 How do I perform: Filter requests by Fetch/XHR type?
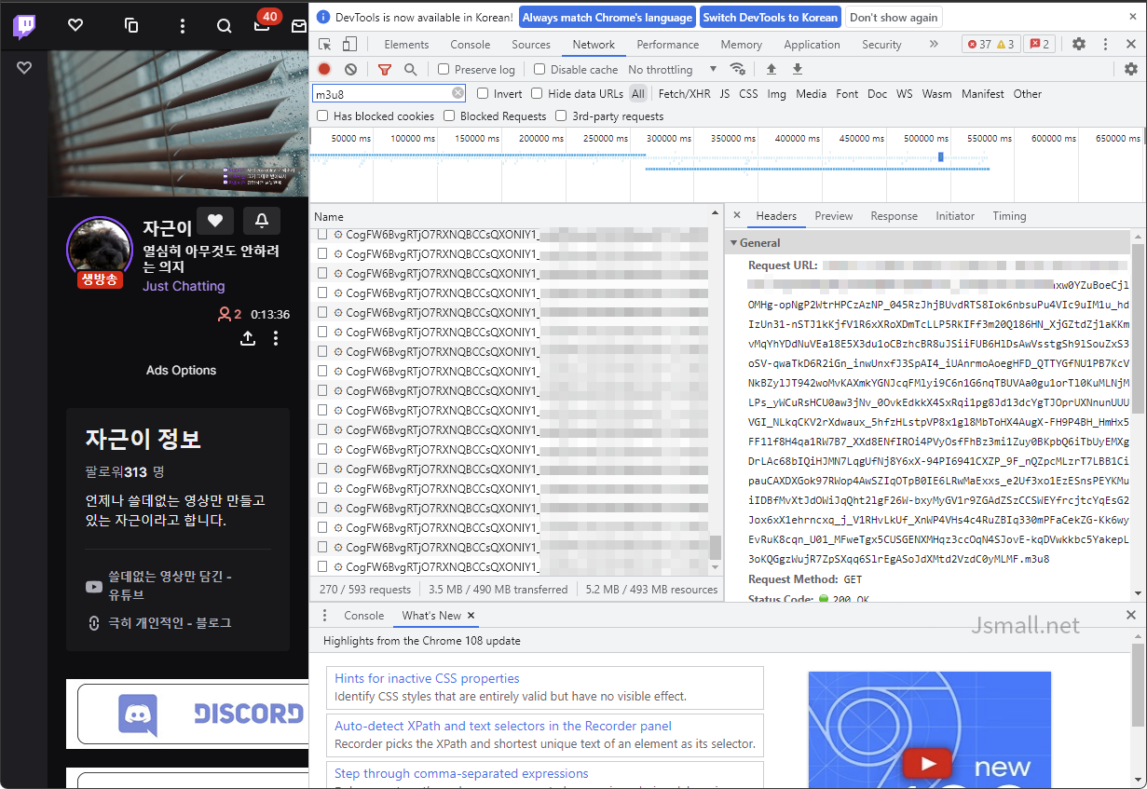(x=684, y=94)
